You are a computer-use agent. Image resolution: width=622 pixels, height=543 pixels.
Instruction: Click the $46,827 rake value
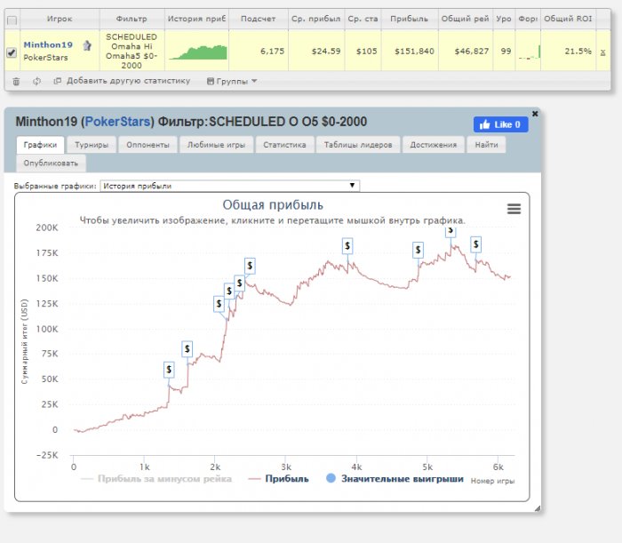(x=472, y=52)
